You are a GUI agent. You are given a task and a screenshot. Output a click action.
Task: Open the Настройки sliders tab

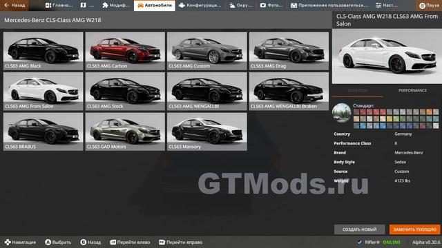387,6
